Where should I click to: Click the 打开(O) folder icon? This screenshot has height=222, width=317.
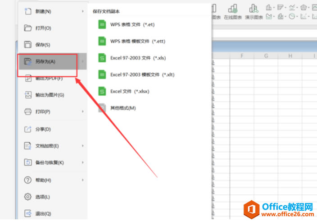point(28,28)
